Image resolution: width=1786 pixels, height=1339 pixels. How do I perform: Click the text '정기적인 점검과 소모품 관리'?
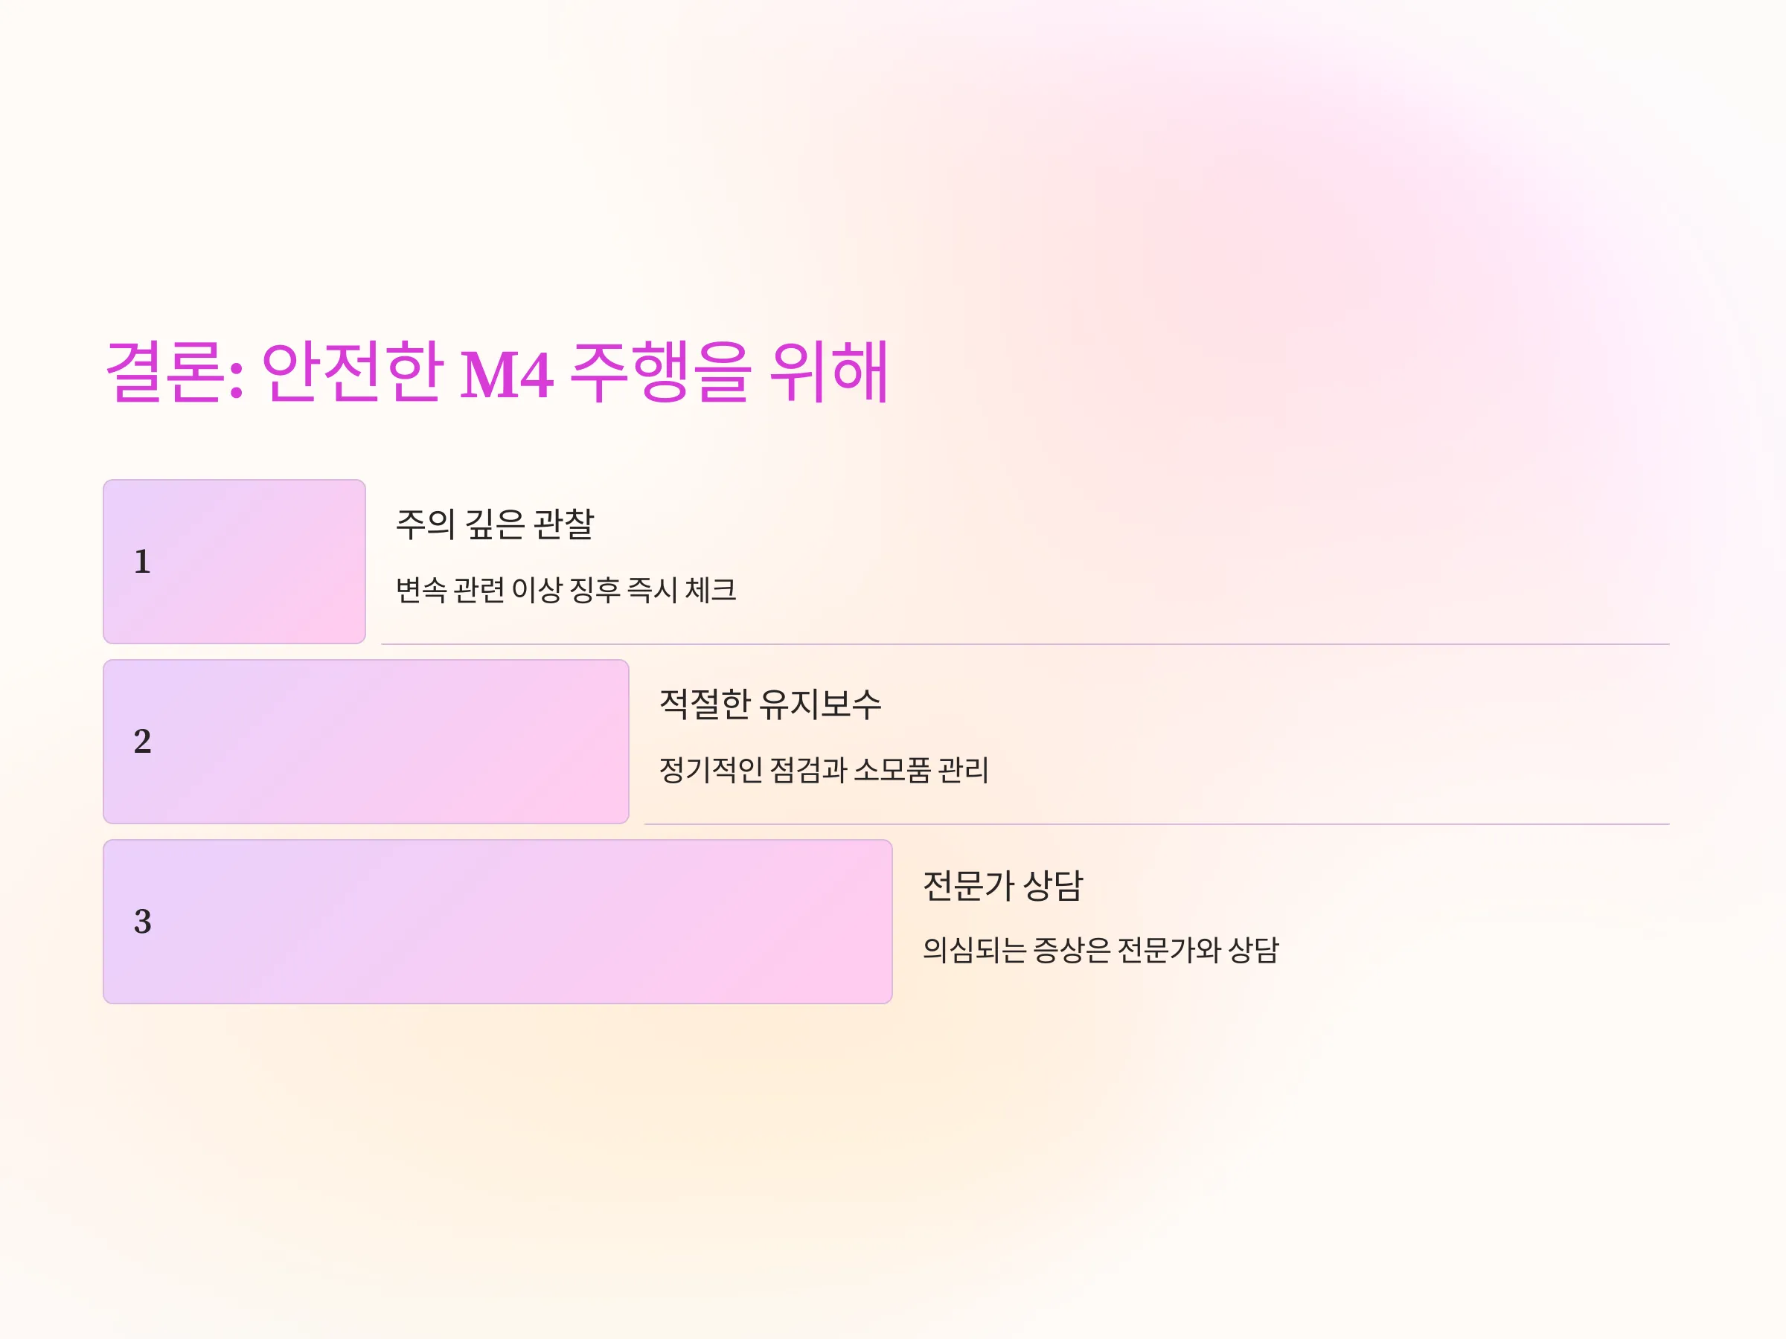click(x=824, y=769)
